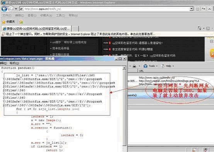The height and width of the screenshot is (152, 214).
Task: Open the Tools dropdown in lower panel
Action: 150,66
